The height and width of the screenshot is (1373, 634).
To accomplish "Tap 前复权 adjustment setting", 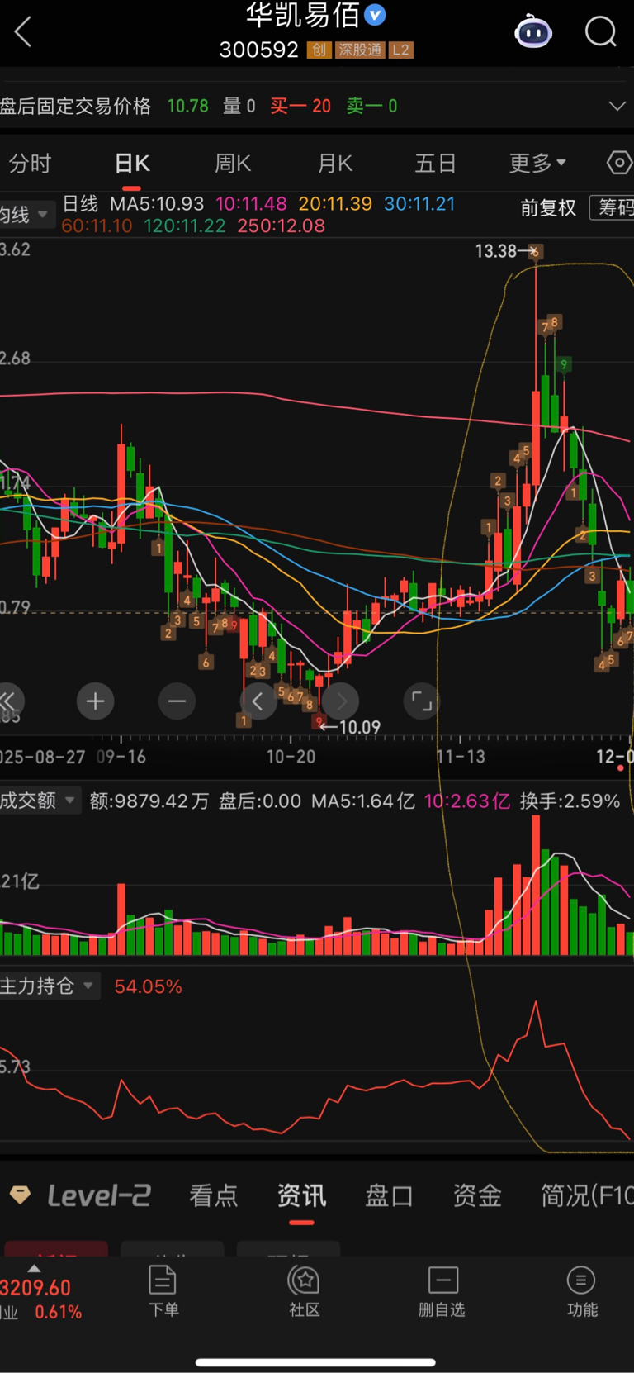I will tap(548, 207).
